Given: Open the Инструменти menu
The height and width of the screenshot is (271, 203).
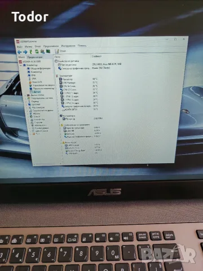Looking at the screenshot, I should (68, 46).
